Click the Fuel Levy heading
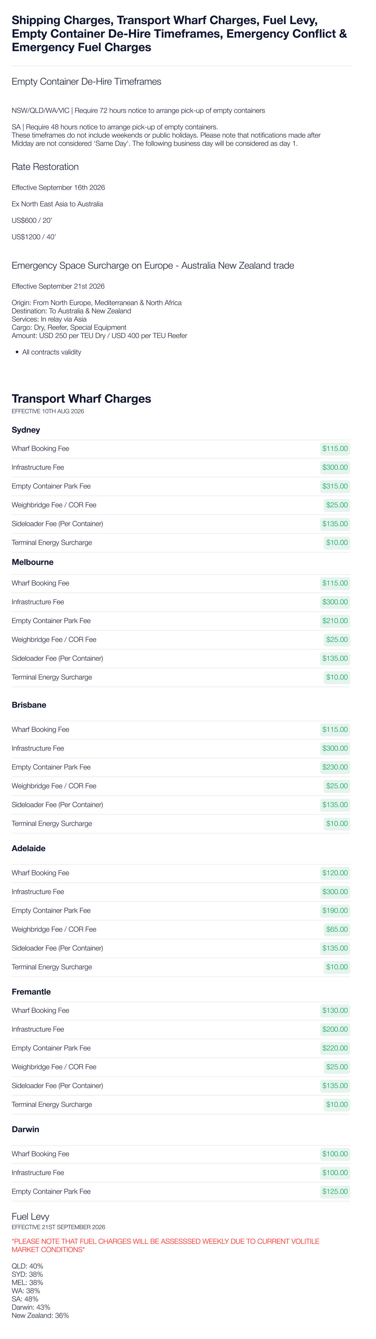Image resolution: width=376 pixels, height=1339 pixels. click(x=31, y=1217)
